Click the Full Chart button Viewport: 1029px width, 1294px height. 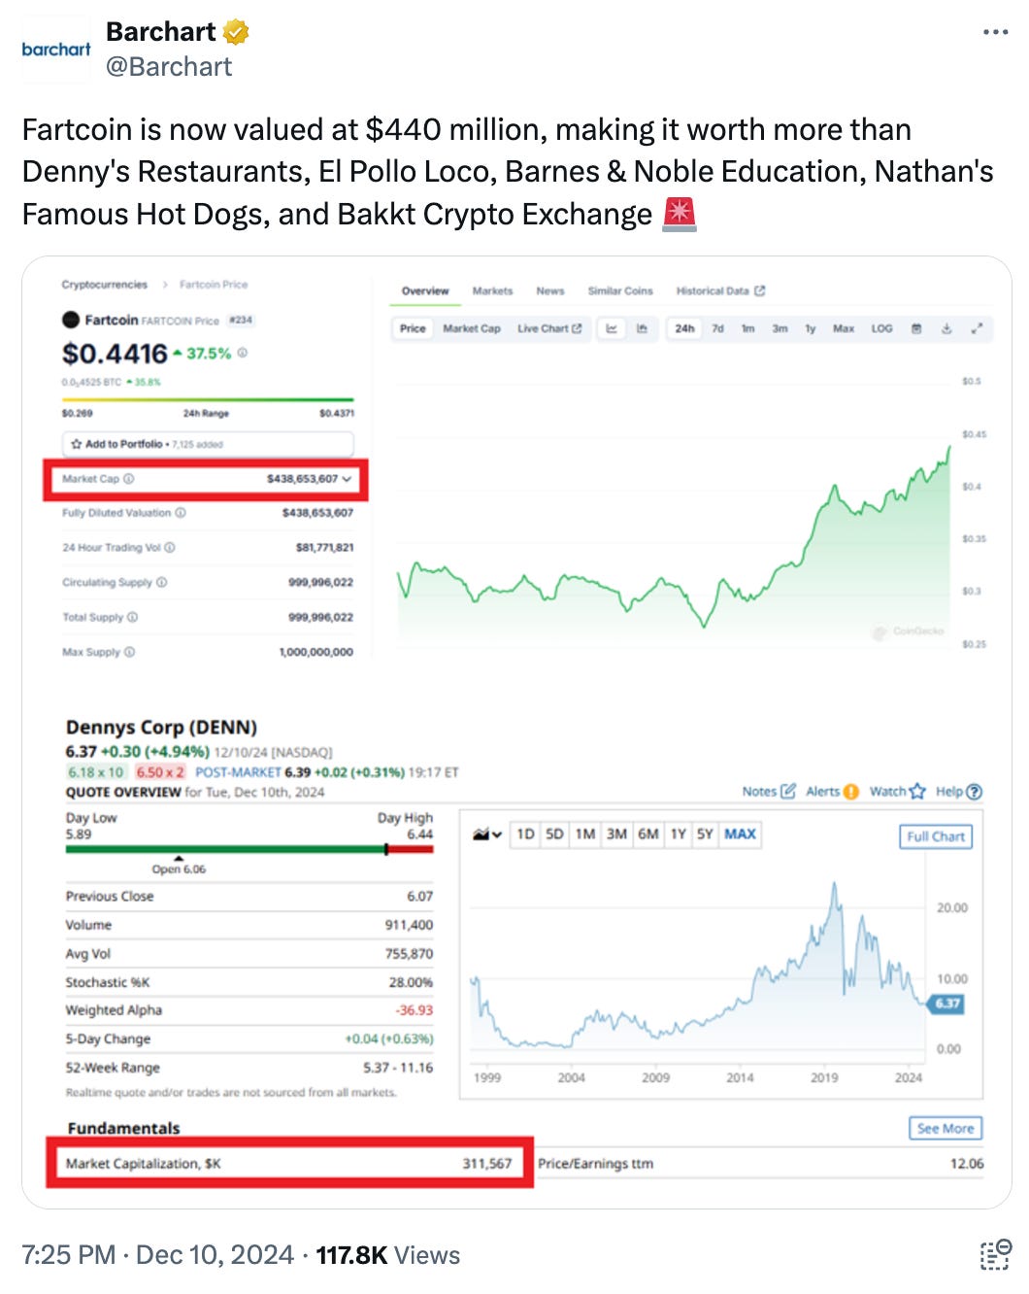936,836
